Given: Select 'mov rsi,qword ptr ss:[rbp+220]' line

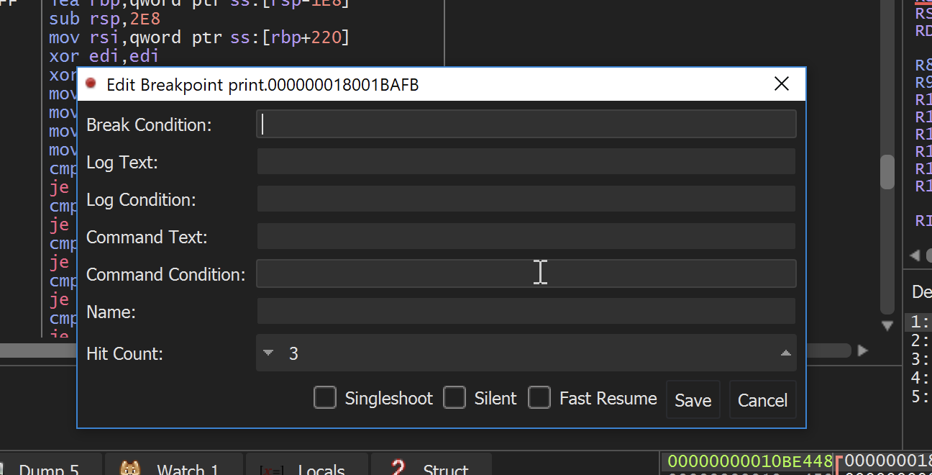Looking at the screenshot, I should (x=199, y=37).
